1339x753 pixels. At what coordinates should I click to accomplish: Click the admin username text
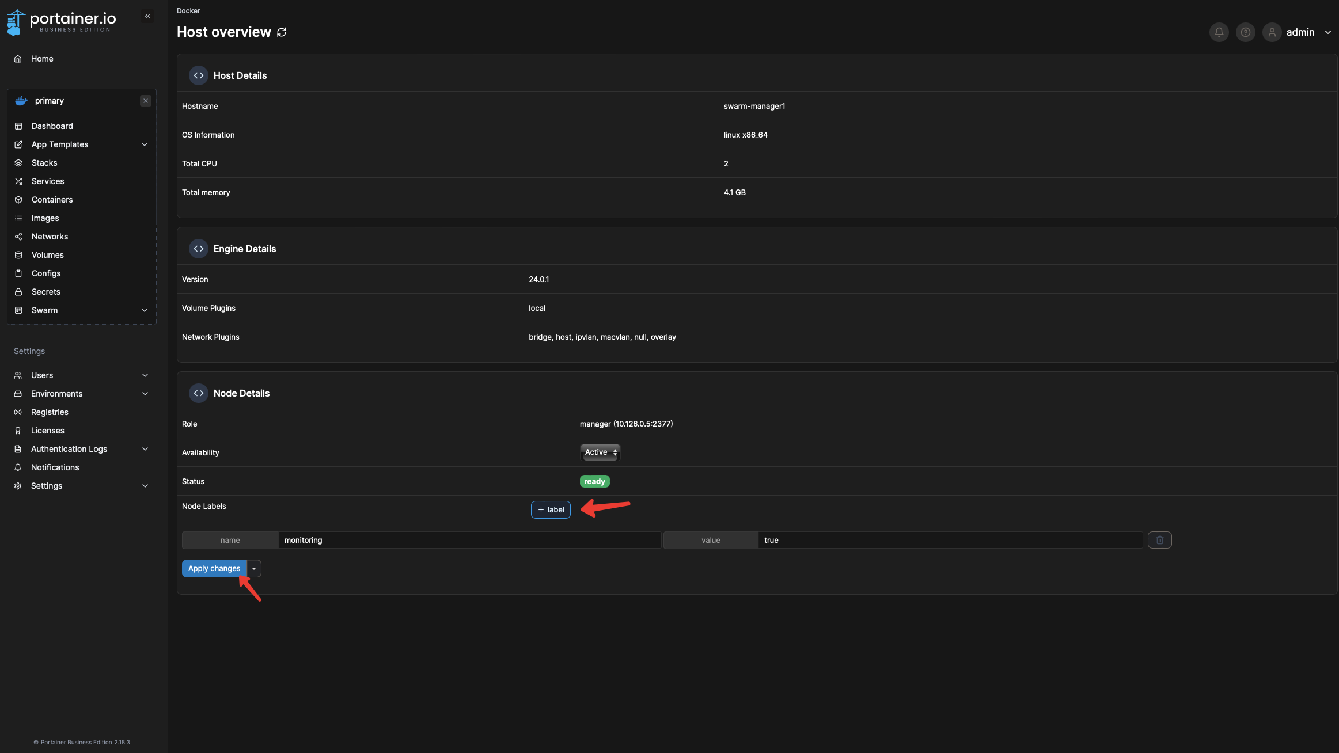pos(1300,32)
